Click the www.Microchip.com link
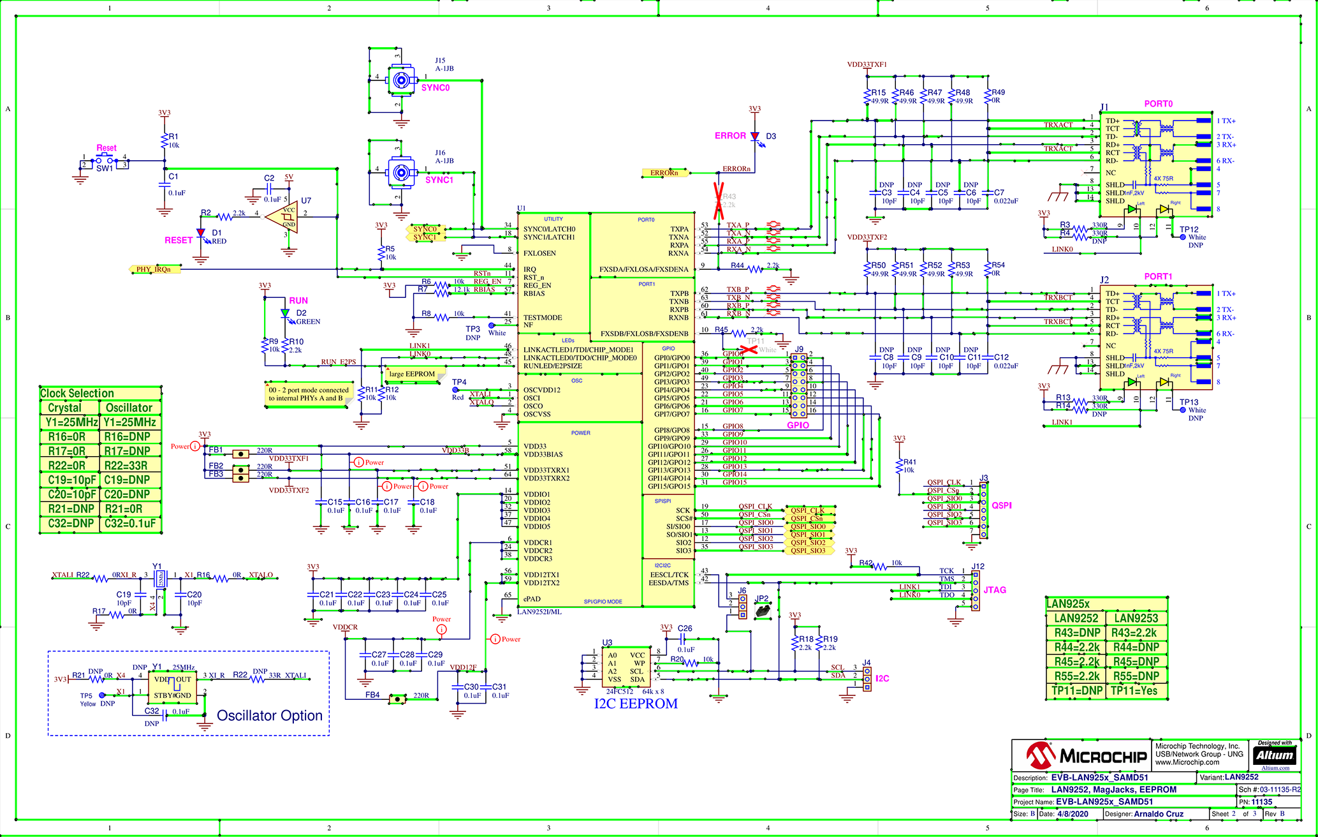Screen dimensions: 1318x837 [1187, 762]
